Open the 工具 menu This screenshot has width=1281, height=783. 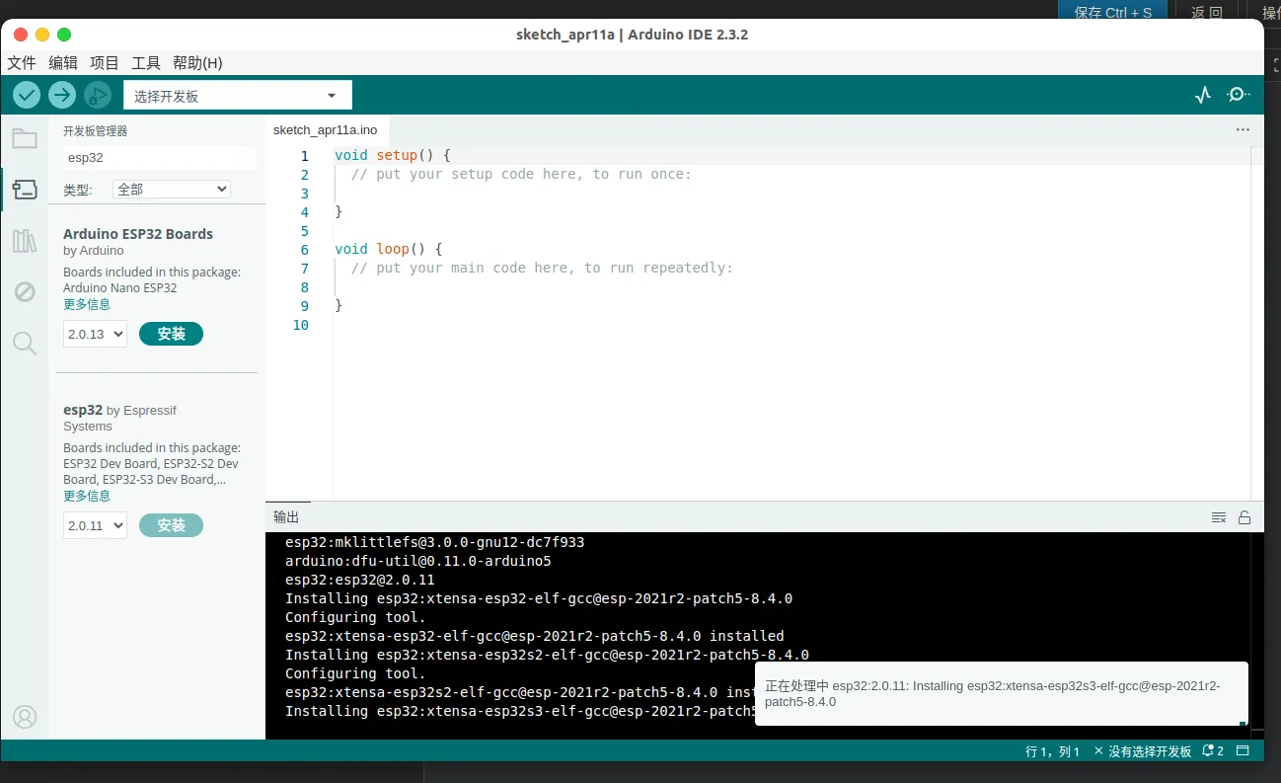(146, 63)
